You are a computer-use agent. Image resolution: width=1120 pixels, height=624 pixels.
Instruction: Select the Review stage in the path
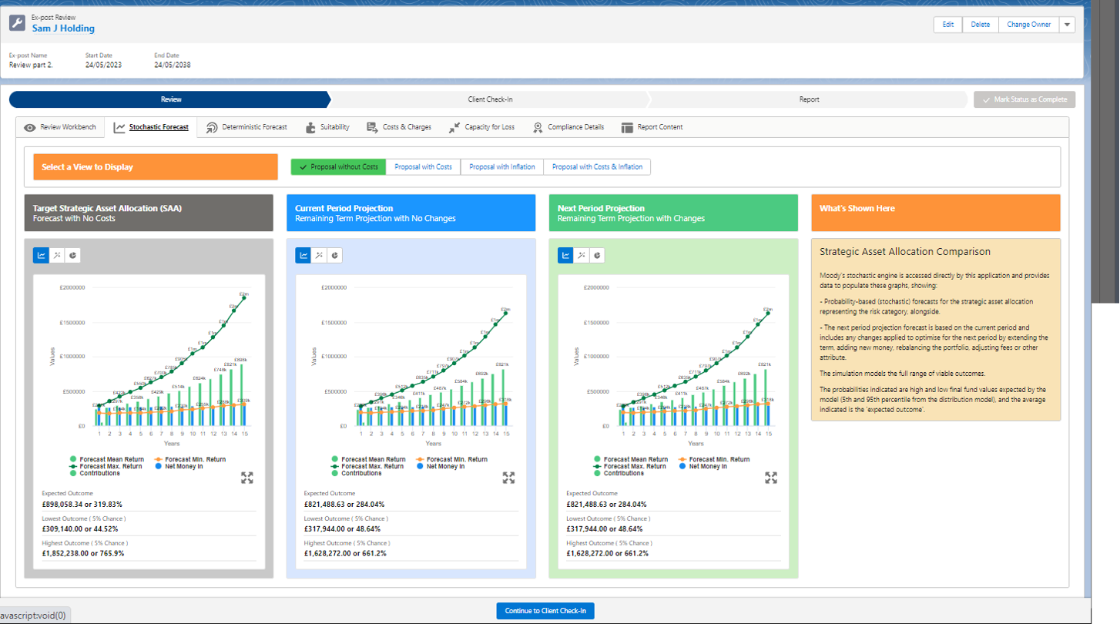pos(171,99)
